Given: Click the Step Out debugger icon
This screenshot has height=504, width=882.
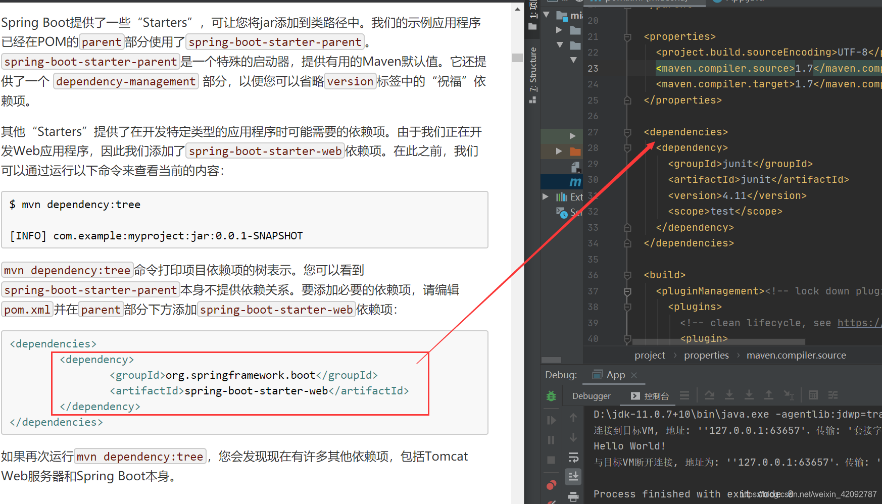Looking at the screenshot, I should pyautogui.click(x=769, y=395).
